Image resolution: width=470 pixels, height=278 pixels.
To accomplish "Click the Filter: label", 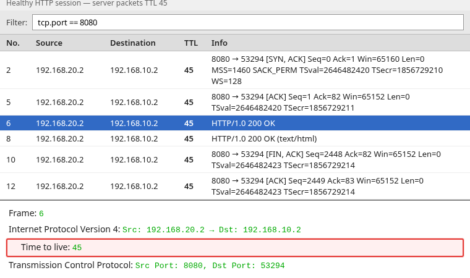I will coord(17,22).
